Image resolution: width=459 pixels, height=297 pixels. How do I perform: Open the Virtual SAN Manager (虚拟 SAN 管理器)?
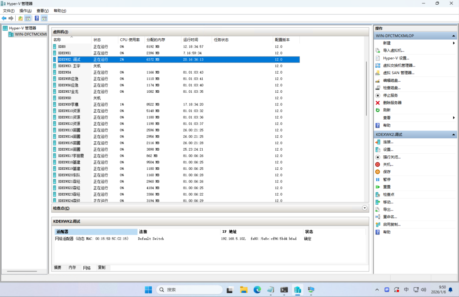(x=398, y=73)
